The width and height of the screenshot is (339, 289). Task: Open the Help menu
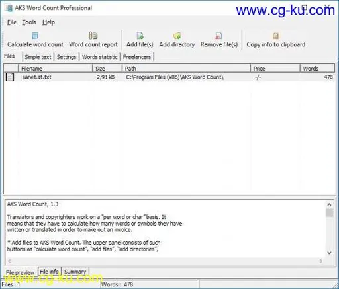pos(48,22)
